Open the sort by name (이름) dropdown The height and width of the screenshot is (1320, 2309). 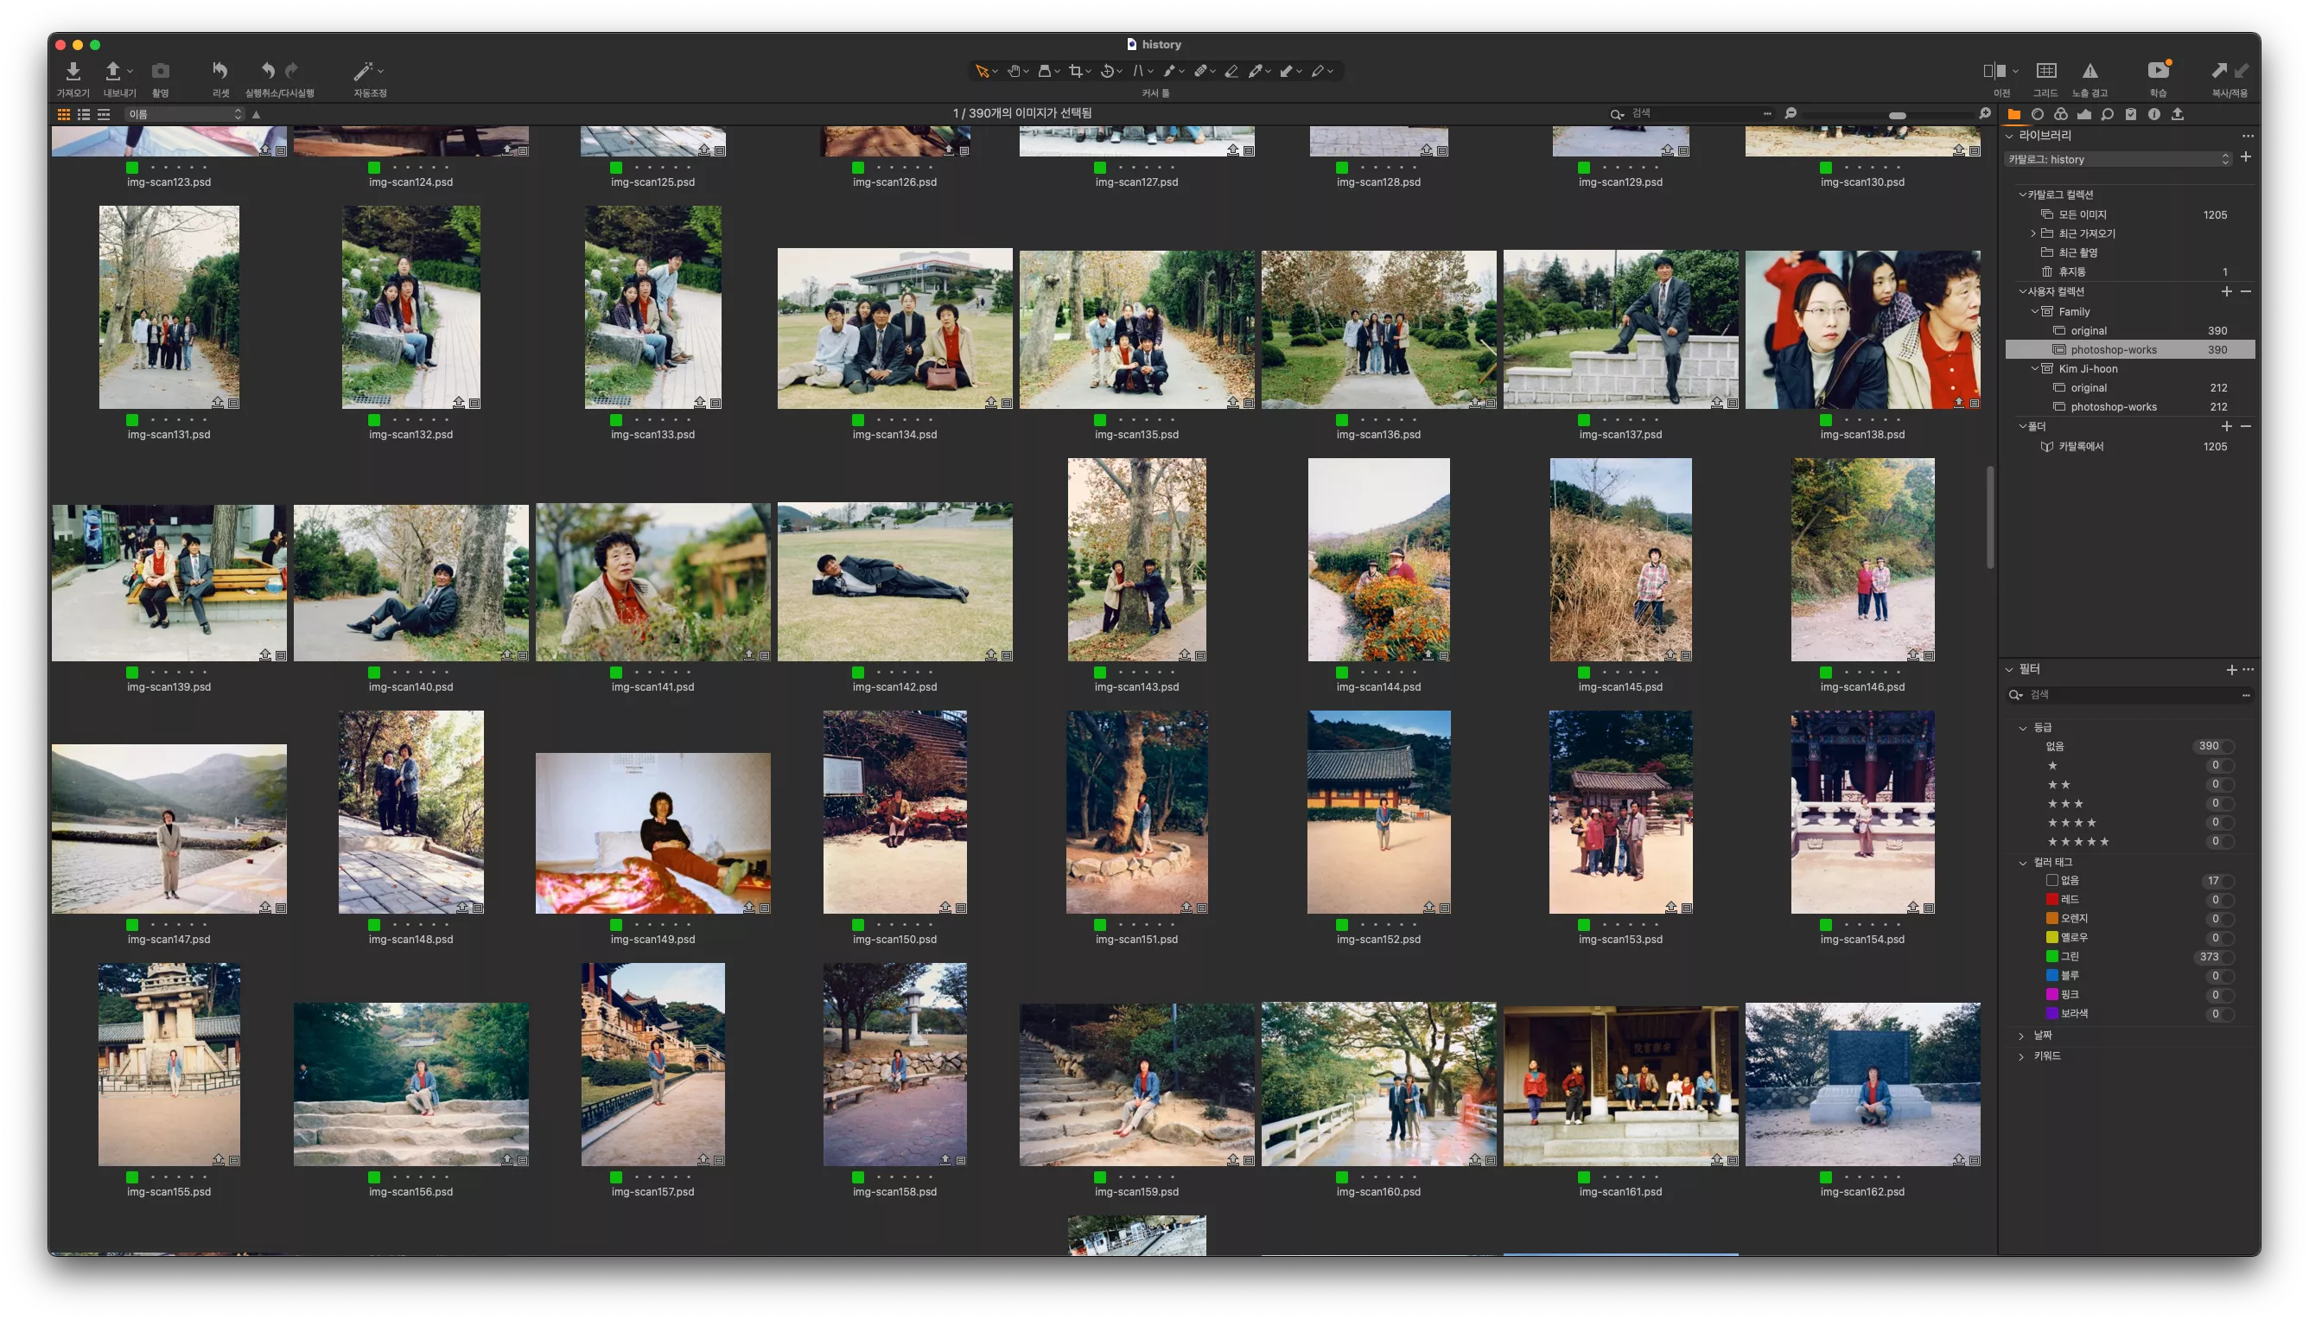click(185, 114)
